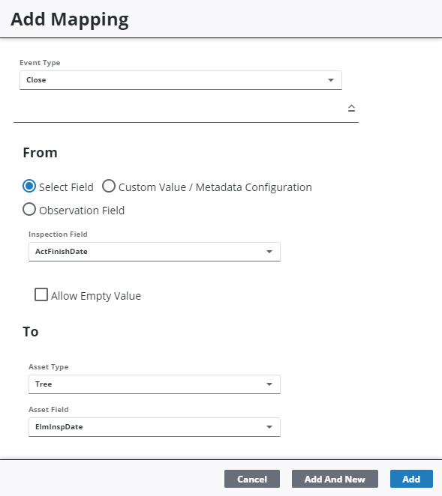
Task: Select the Select Field radio button
Action: [x=29, y=186]
